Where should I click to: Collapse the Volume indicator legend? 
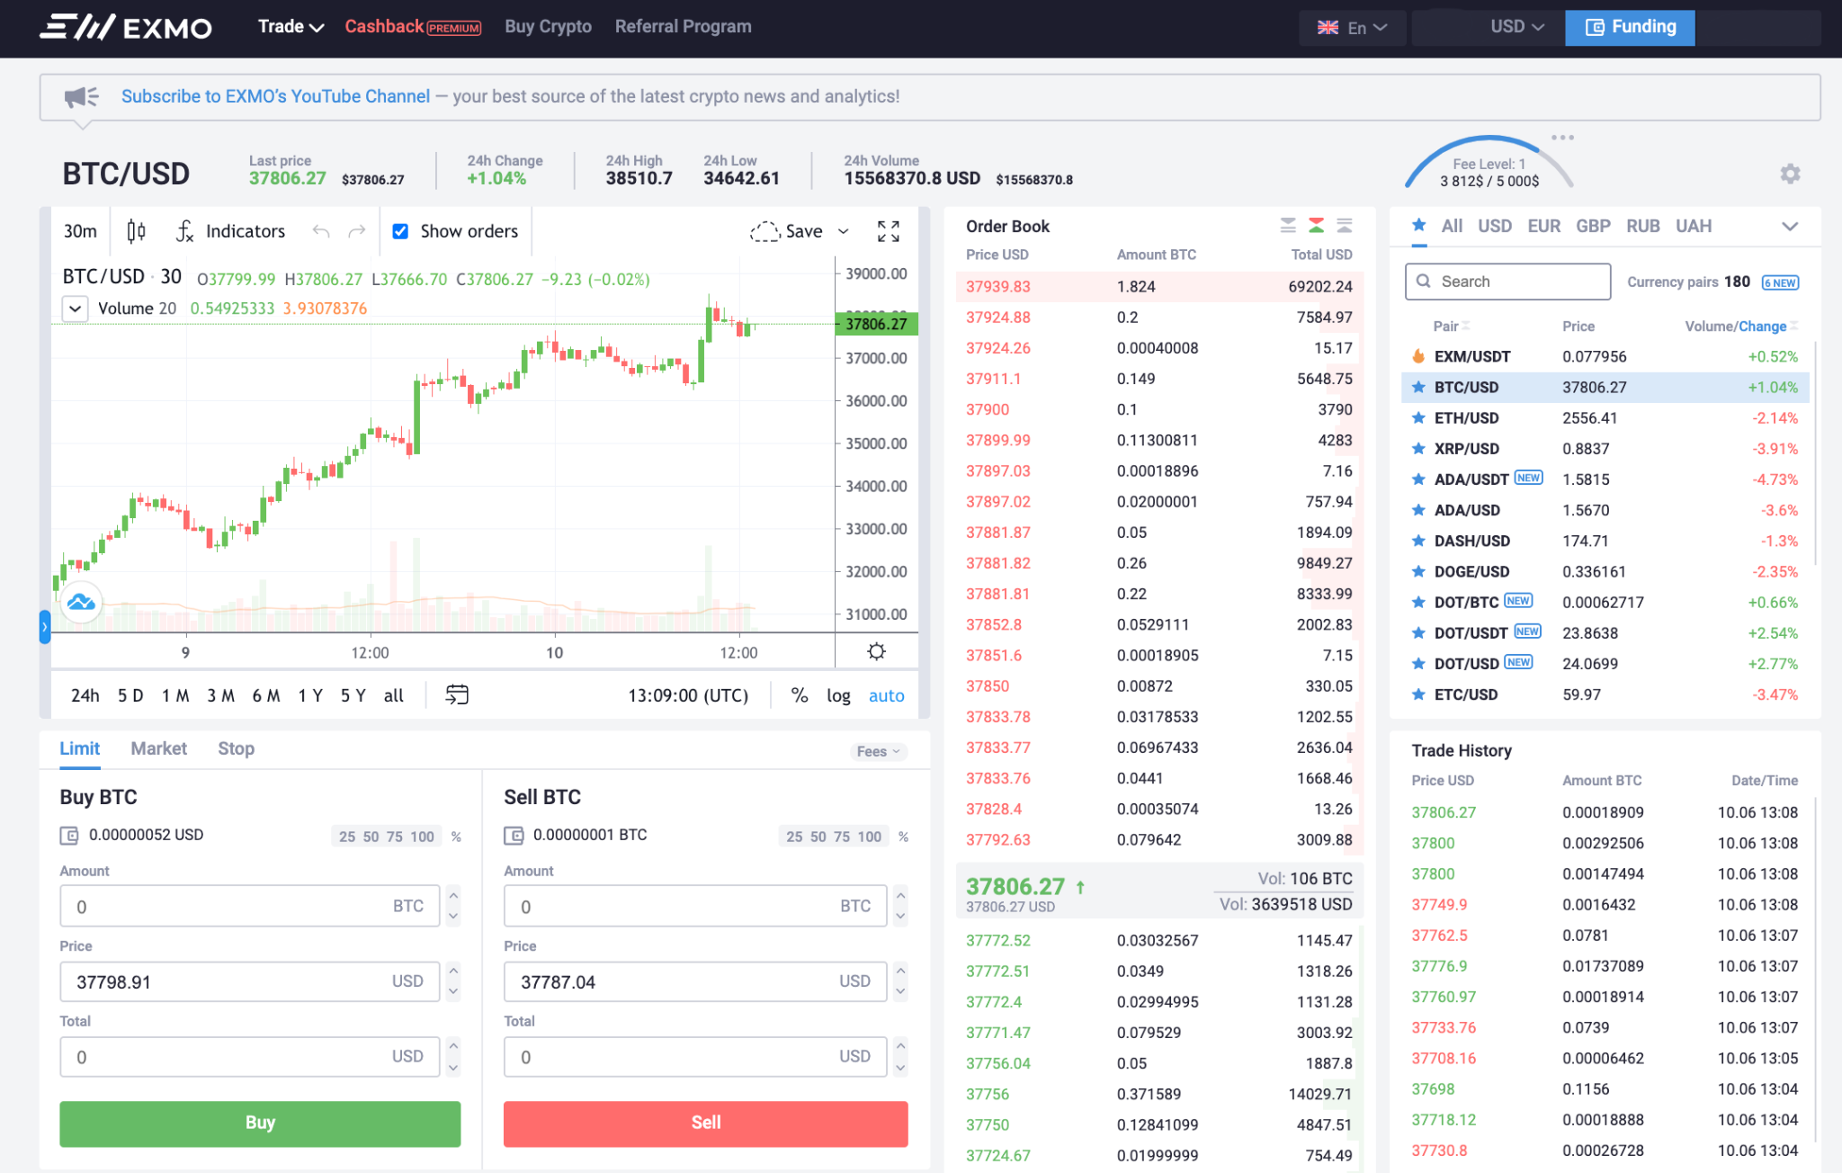click(76, 309)
